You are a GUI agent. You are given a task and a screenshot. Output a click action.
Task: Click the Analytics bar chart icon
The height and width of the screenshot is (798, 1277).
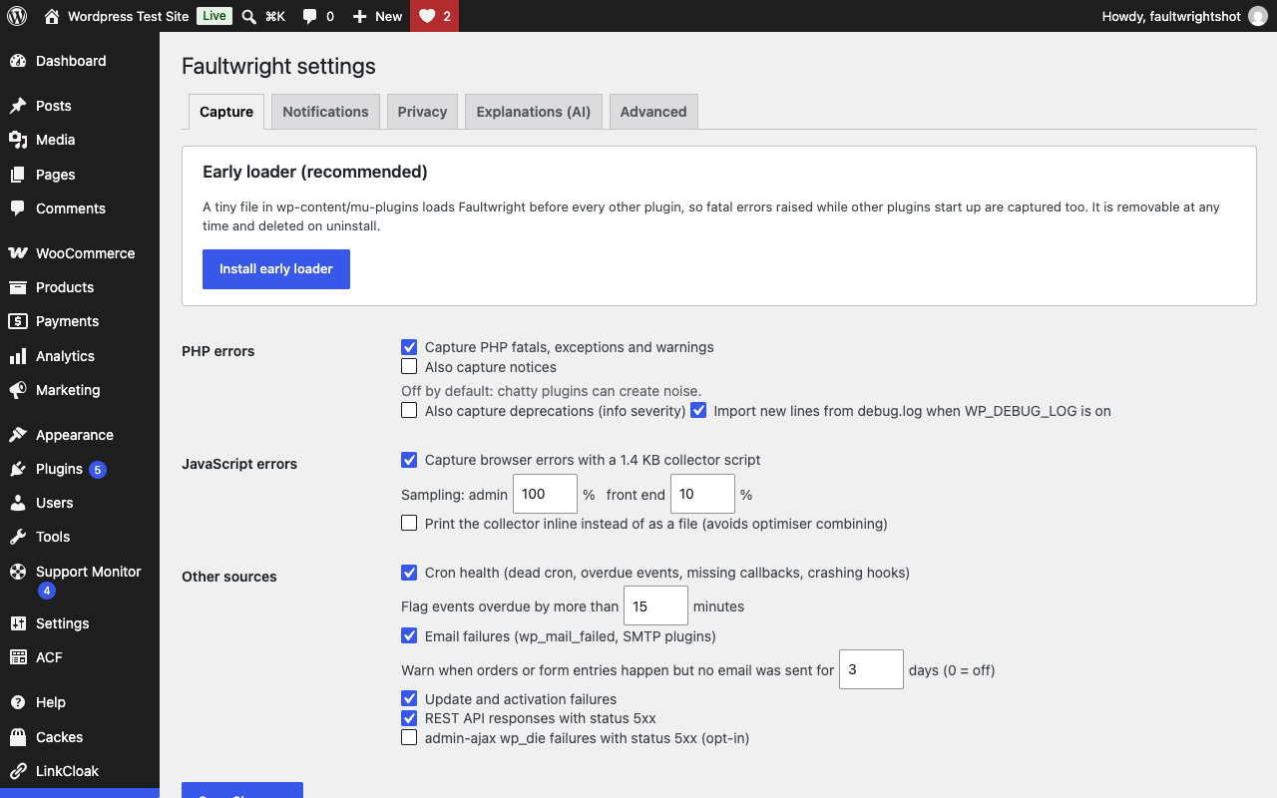pos(18,356)
